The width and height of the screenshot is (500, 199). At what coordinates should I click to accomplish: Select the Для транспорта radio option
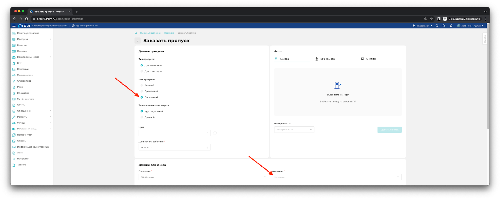[142, 71]
